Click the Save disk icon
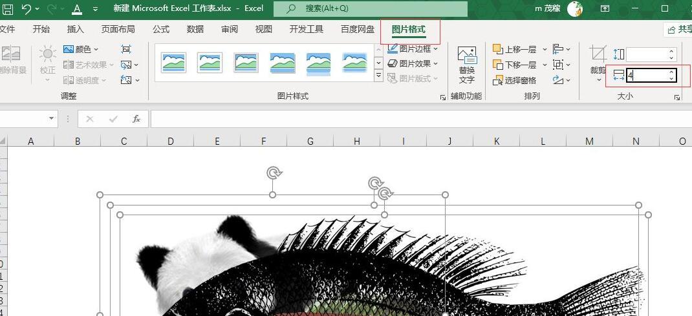The height and width of the screenshot is (316, 692). coord(8,8)
